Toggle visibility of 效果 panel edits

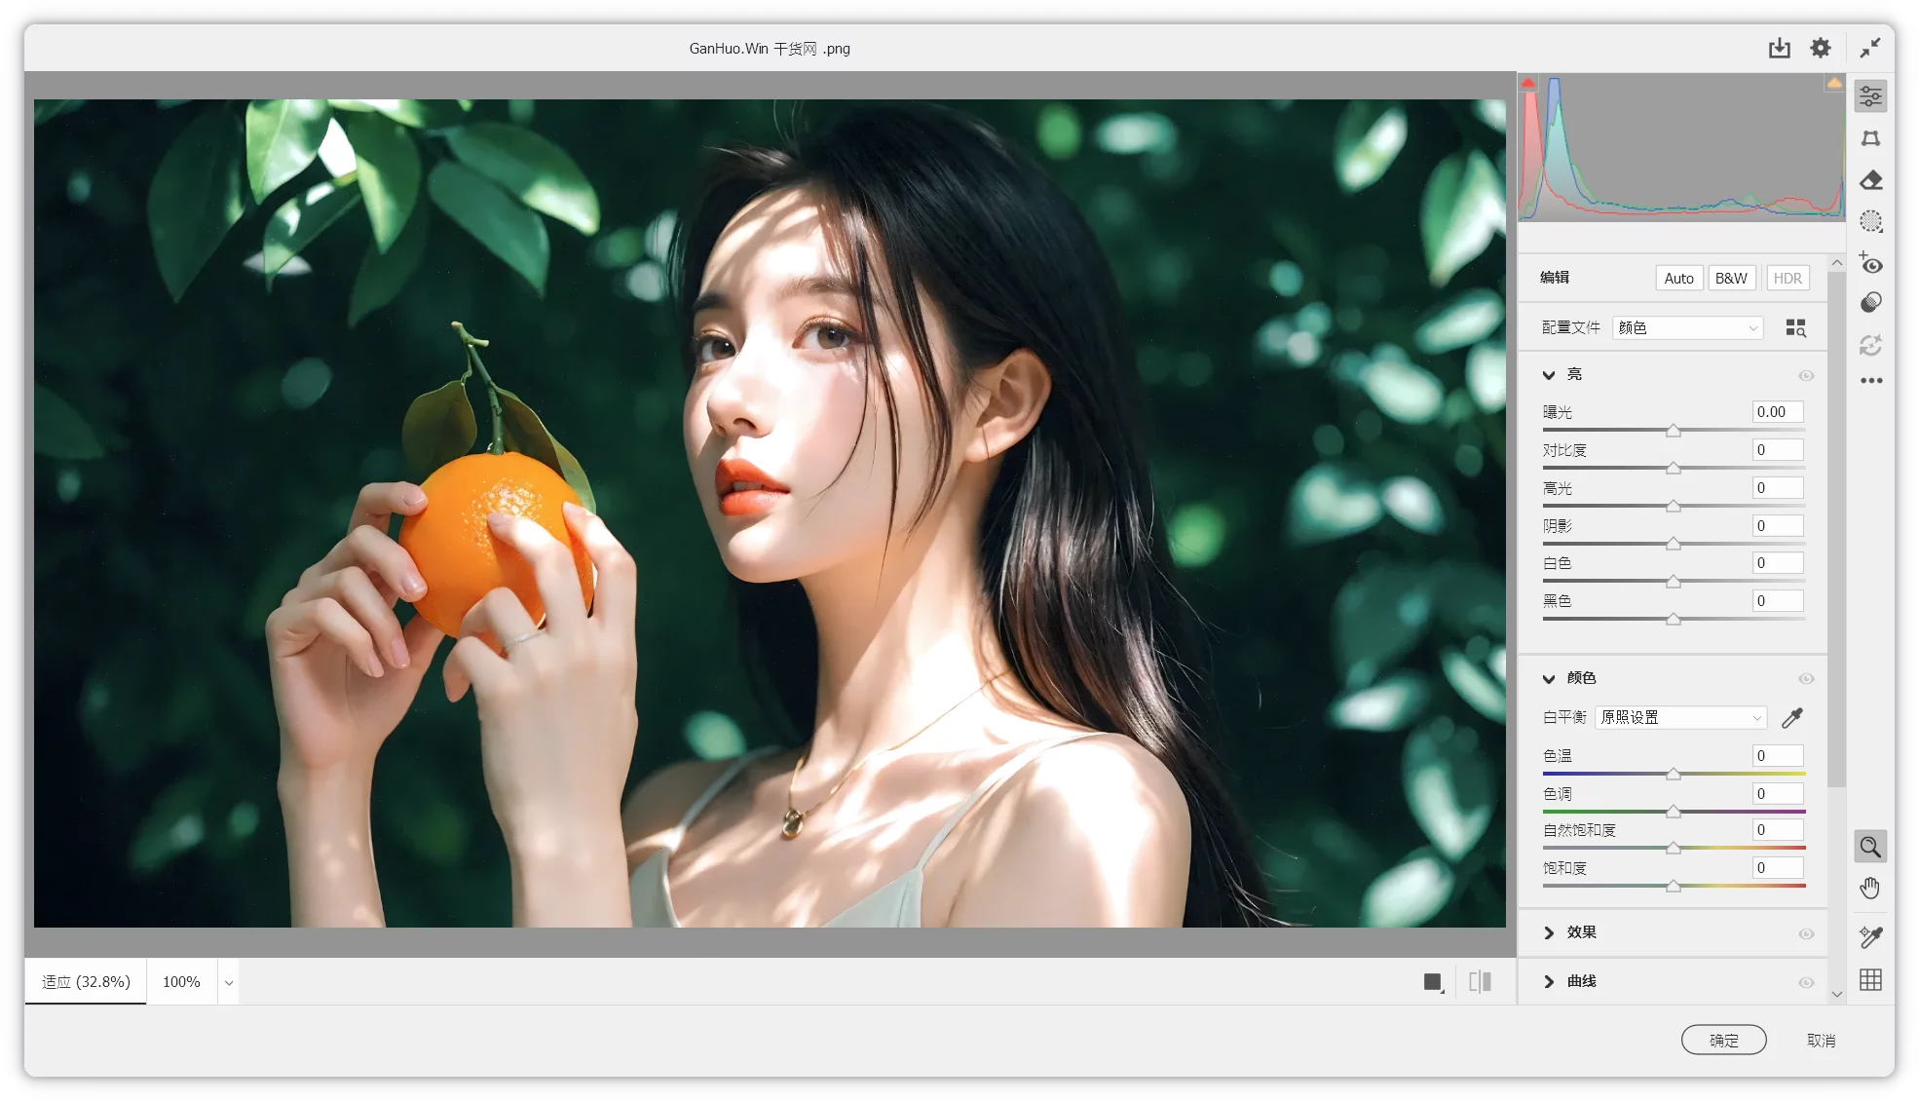1806,933
